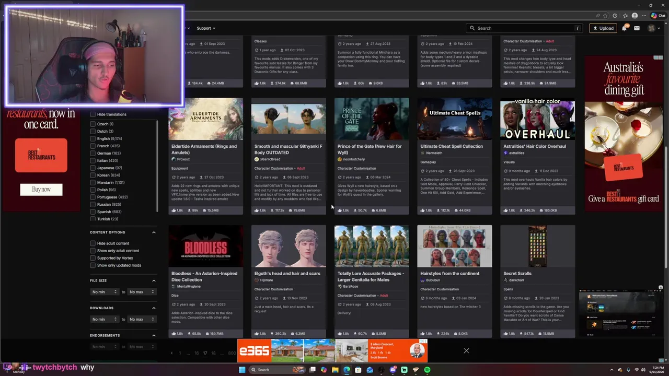Go to page 17 in pagination
Screen dimensions: 669x376
tap(205, 354)
